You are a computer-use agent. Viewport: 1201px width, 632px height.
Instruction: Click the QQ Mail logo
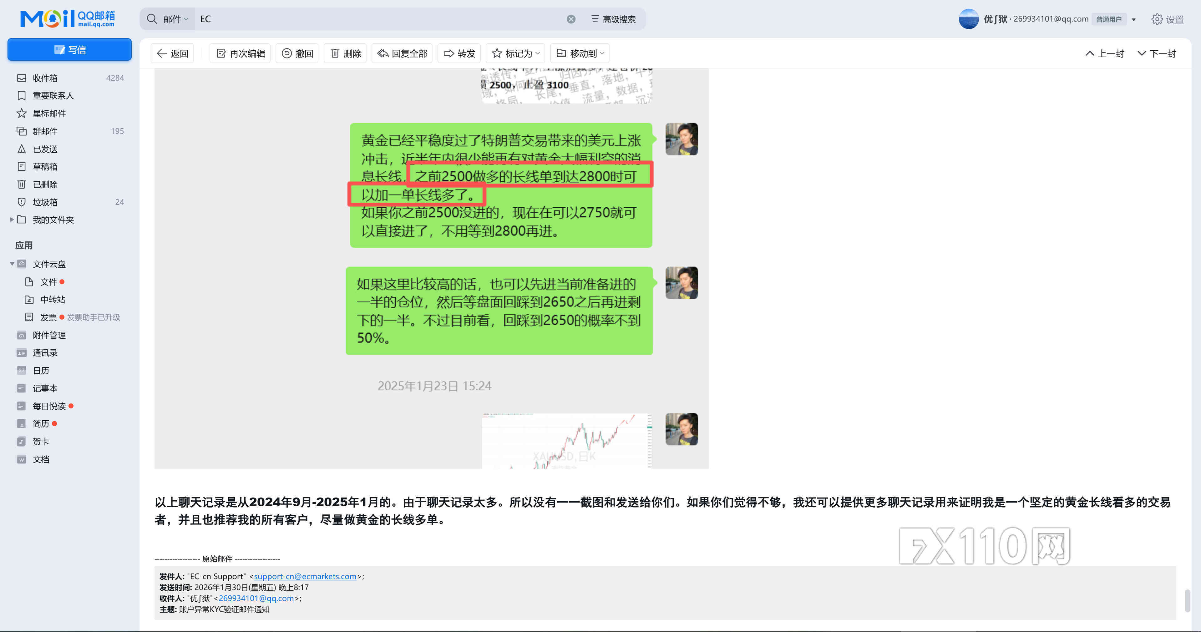(x=67, y=19)
